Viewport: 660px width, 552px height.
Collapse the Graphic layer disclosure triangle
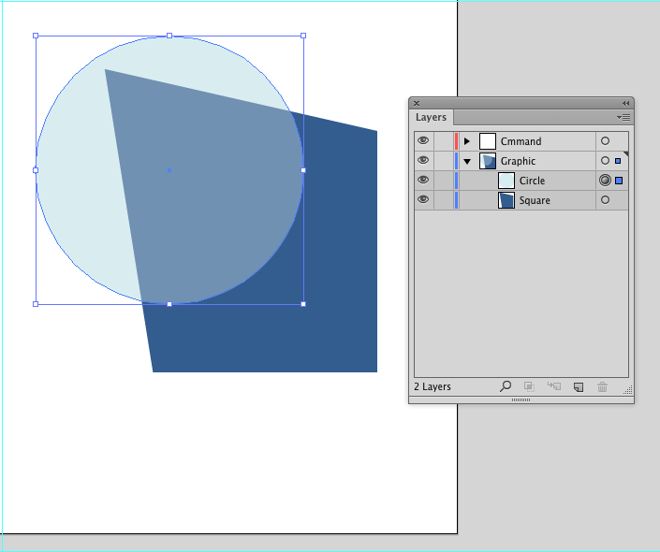tap(467, 161)
